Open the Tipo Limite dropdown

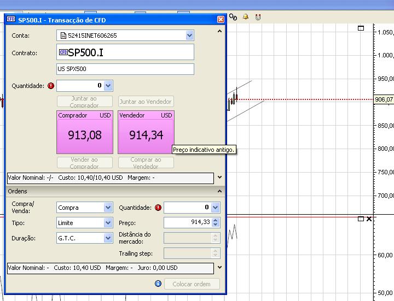pyautogui.click(x=108, y=223)
